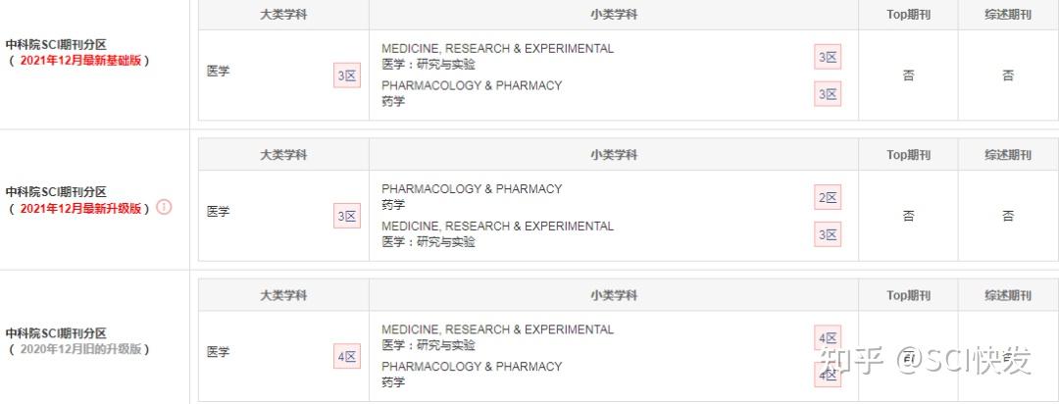Click the 知乎 @SCI快发 watermark

[926, 362]
